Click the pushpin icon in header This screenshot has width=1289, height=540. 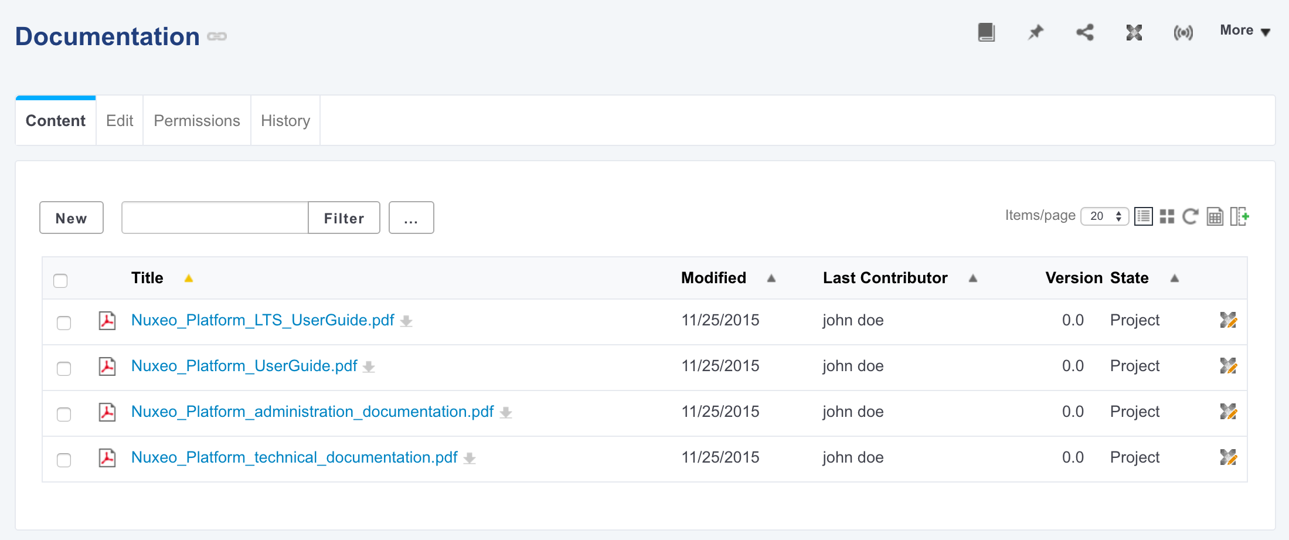(1036, 32)
